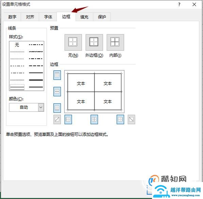
Task: Apply the 无 (None) border preset
Action: tap(73, 42)
